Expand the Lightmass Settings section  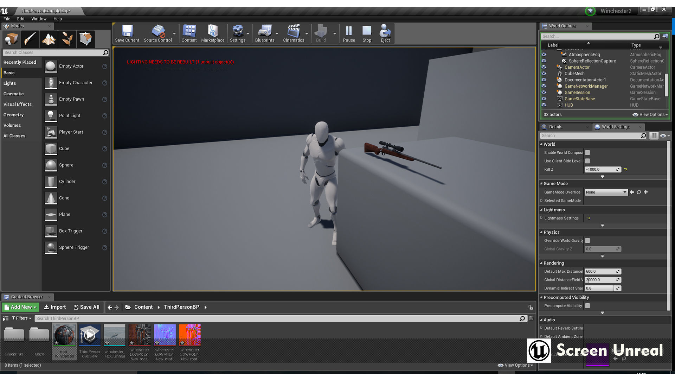point(542,218)
